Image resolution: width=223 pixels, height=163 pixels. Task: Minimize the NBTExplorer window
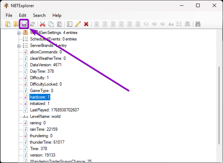[182, 5]
